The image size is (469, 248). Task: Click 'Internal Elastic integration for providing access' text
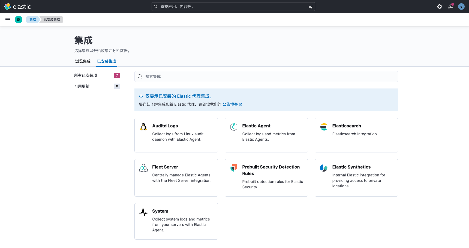(x=359, y=180)
